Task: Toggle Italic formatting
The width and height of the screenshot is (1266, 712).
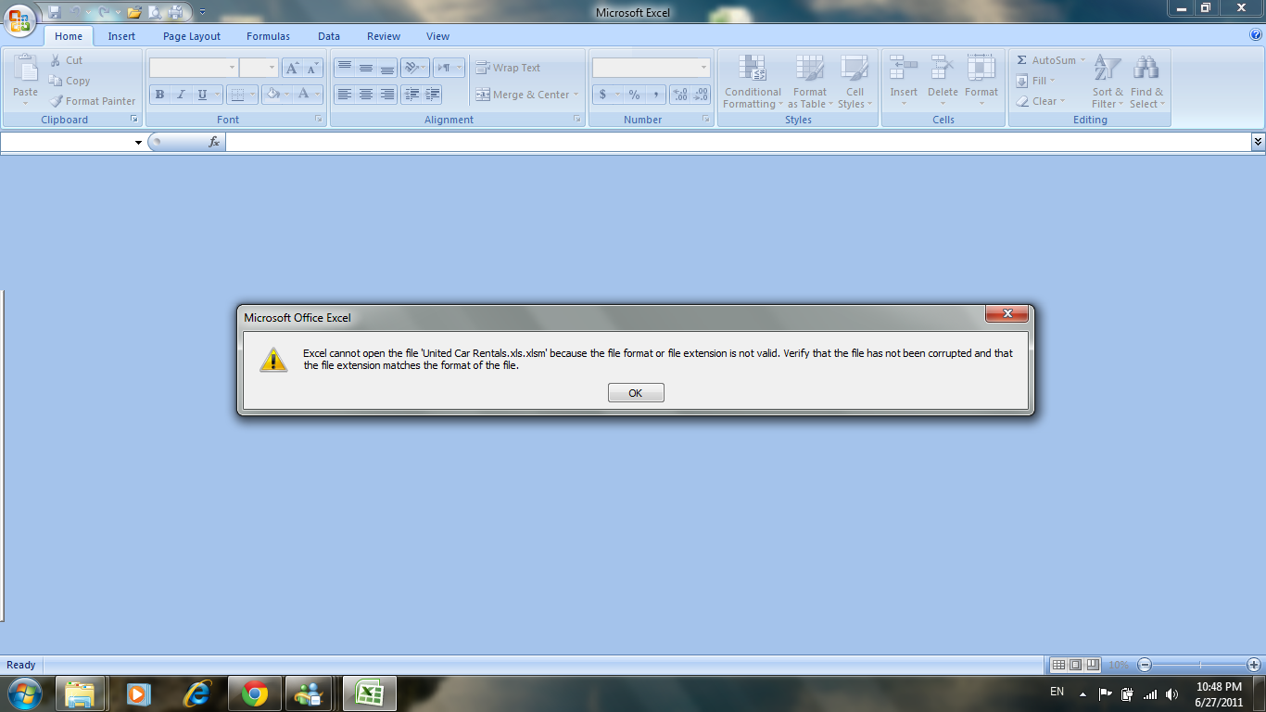Action: click(181, 95)
